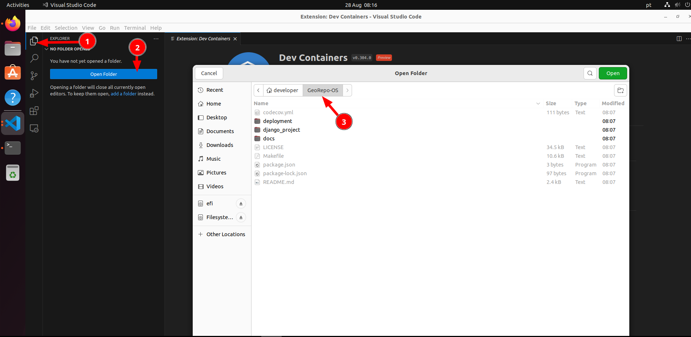Select Videos in the dialog sidebar
The image size is (691, 337).
222,186
